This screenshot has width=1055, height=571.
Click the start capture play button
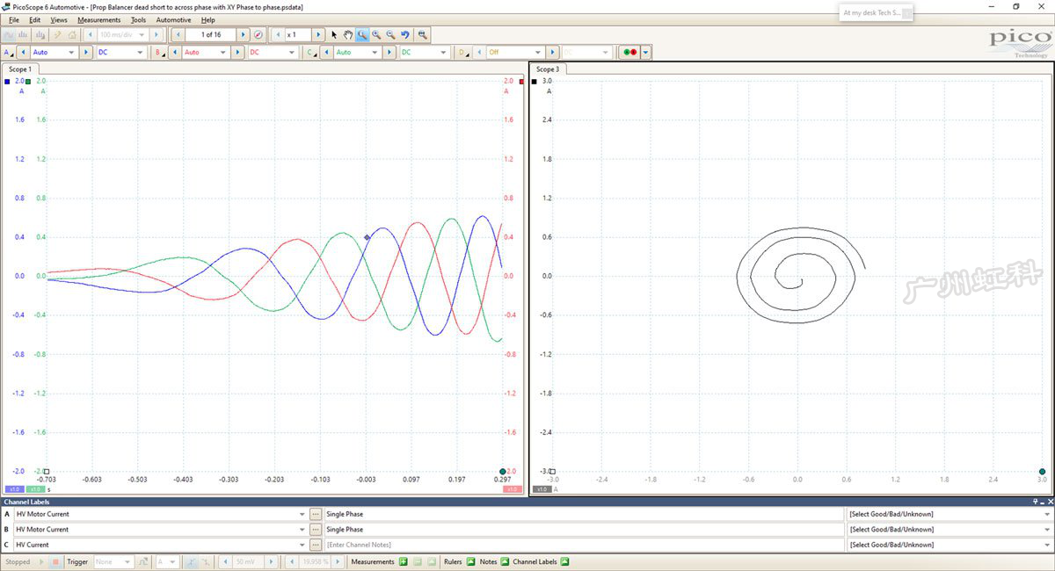pos(41,562)
